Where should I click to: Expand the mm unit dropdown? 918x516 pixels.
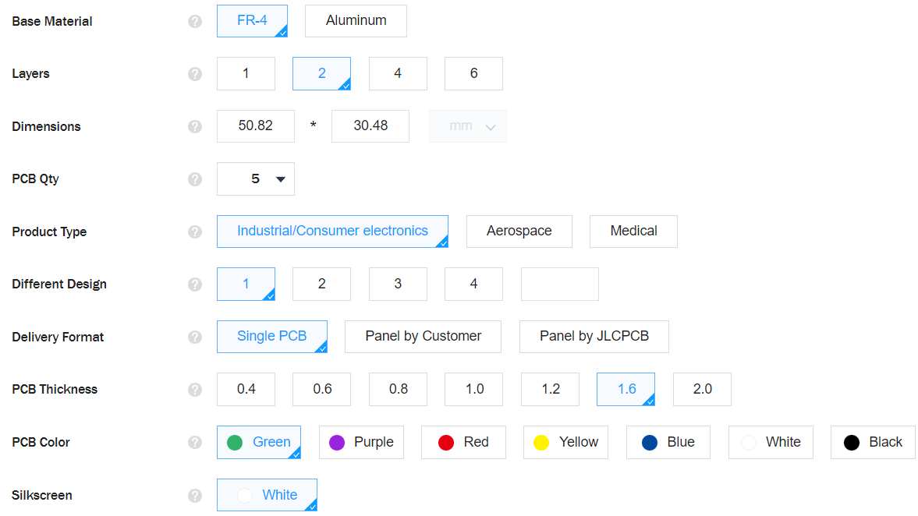[x=468, y=126]
